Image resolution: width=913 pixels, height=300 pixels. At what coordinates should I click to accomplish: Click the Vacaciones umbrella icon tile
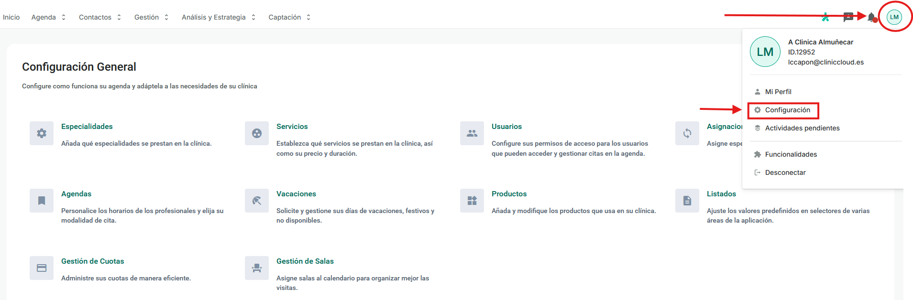click(x=257, y=201)
